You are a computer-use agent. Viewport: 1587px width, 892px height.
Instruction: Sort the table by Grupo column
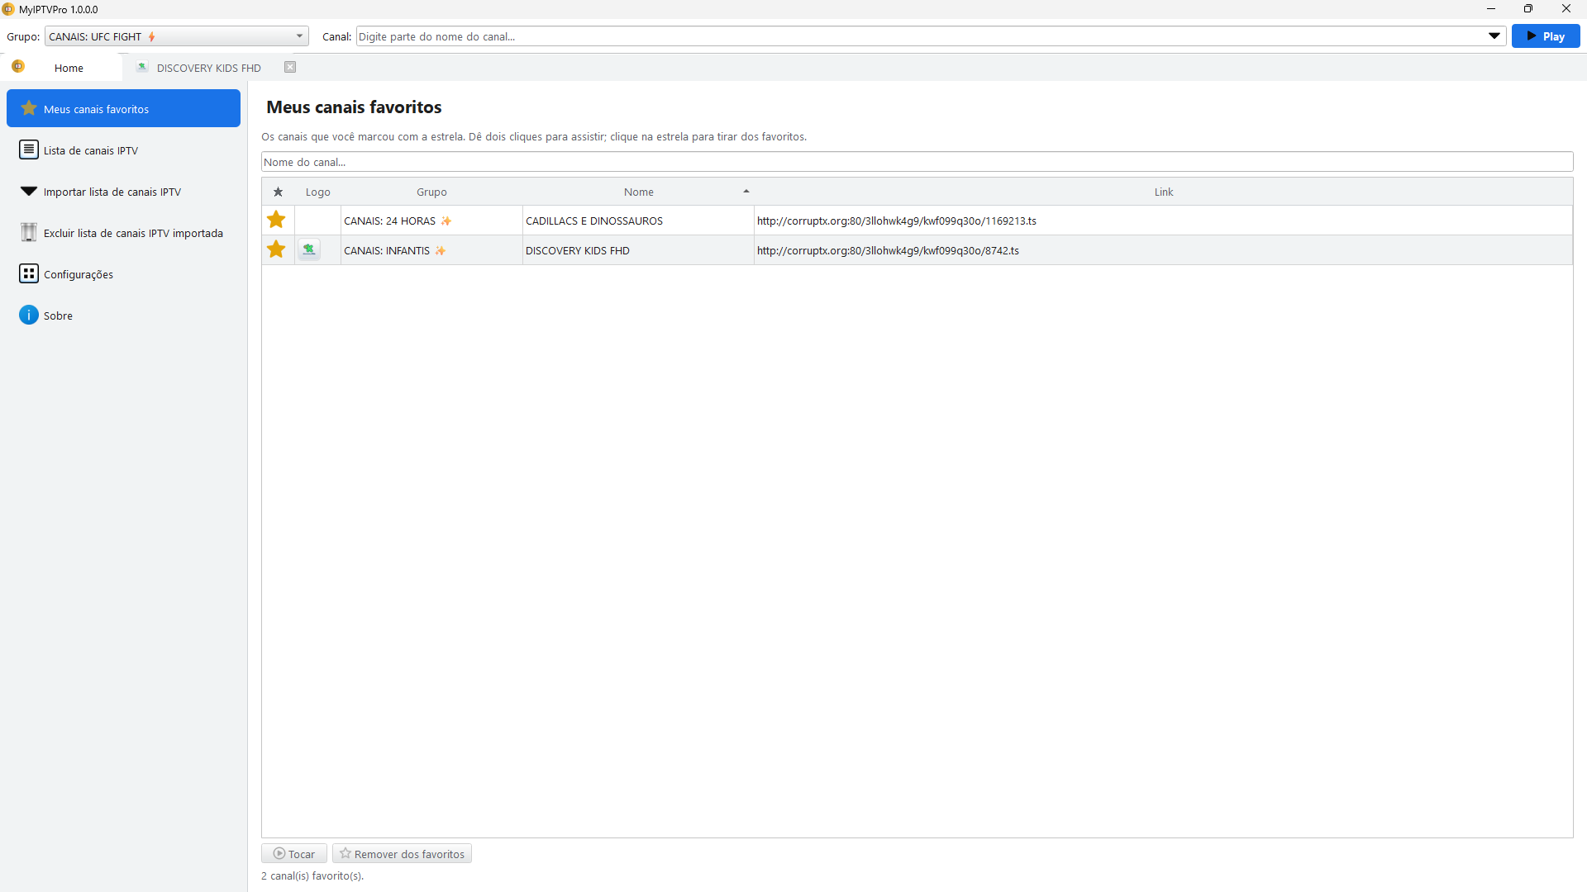[431, 192]
